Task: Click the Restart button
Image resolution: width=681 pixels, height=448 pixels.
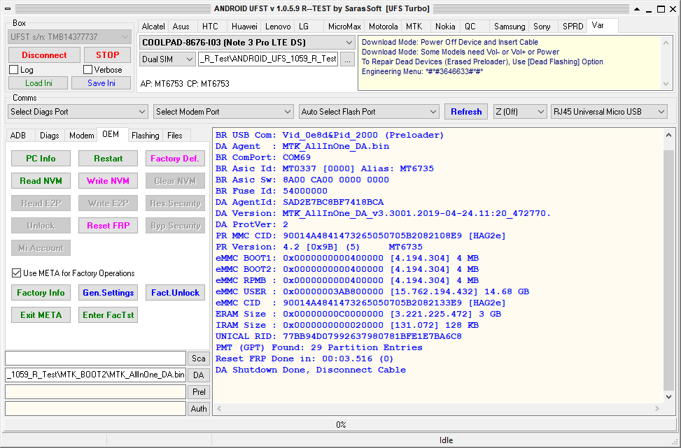Action: [108, 158]
